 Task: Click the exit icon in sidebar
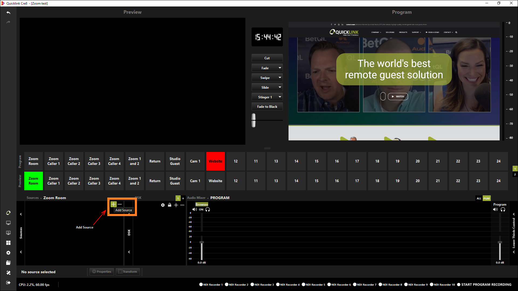(8, 283)
